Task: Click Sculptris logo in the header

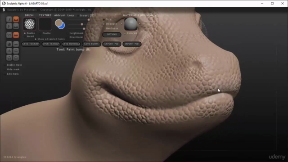Action: [x=4, y=10]
